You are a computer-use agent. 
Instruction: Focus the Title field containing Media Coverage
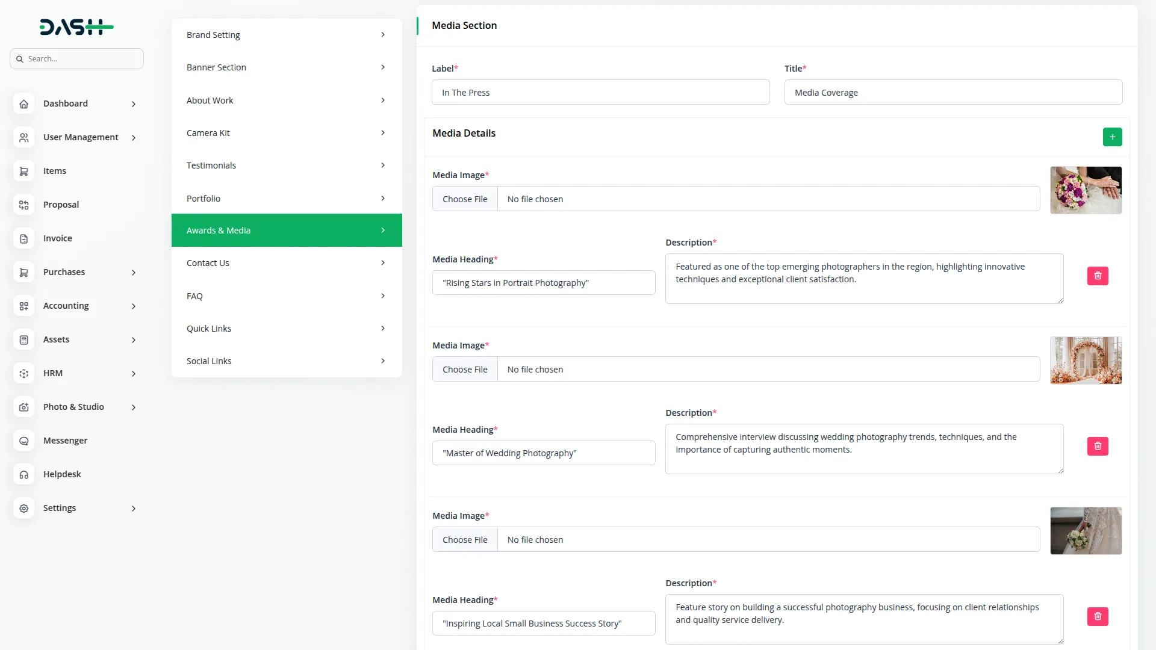(x=952, y=93)
